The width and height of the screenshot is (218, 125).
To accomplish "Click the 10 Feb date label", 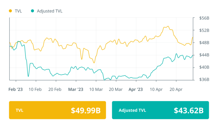I will [36, 90].
